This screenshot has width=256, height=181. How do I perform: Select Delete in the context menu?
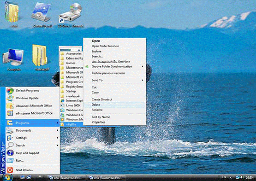point(114,105)
